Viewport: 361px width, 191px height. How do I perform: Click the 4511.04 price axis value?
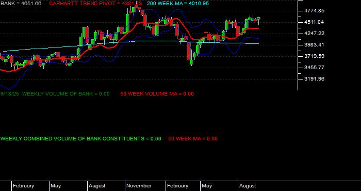tap(314, 22)
